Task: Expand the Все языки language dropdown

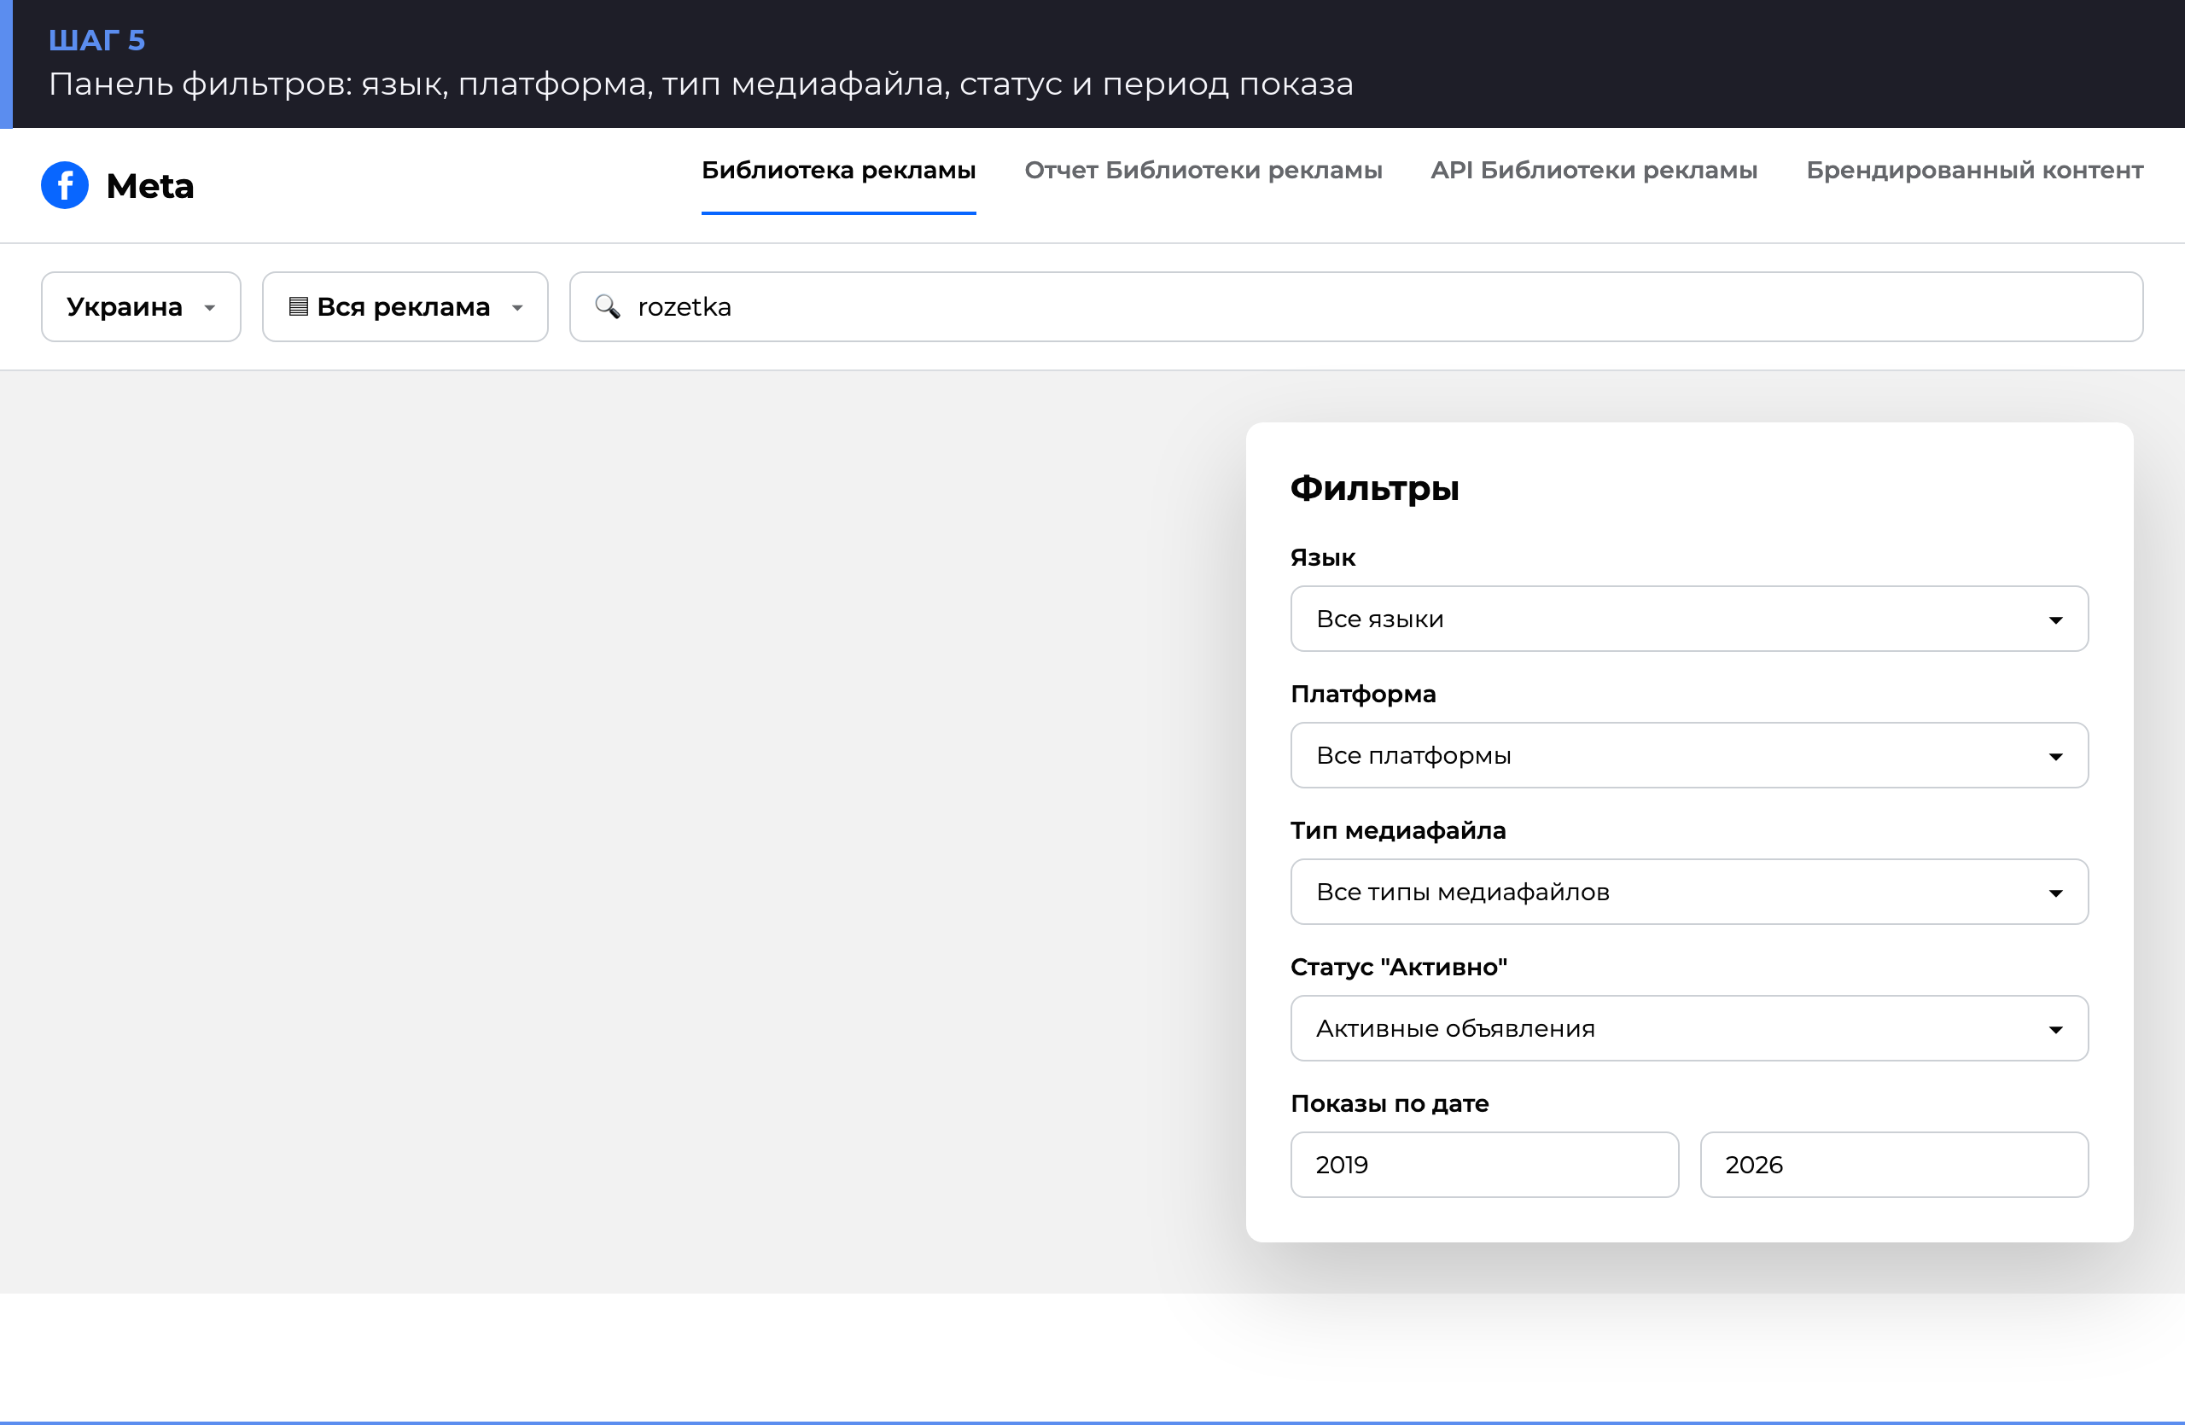Action: [x=1689, y=619]
